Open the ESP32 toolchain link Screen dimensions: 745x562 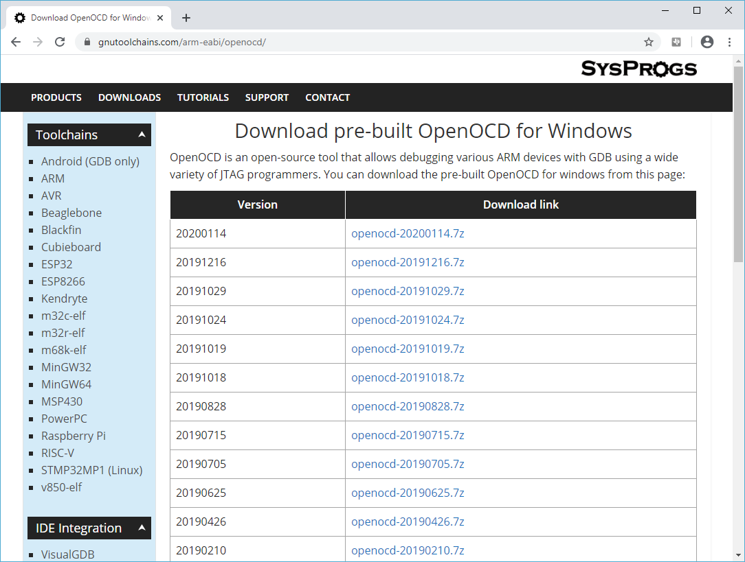pos(56,264)
